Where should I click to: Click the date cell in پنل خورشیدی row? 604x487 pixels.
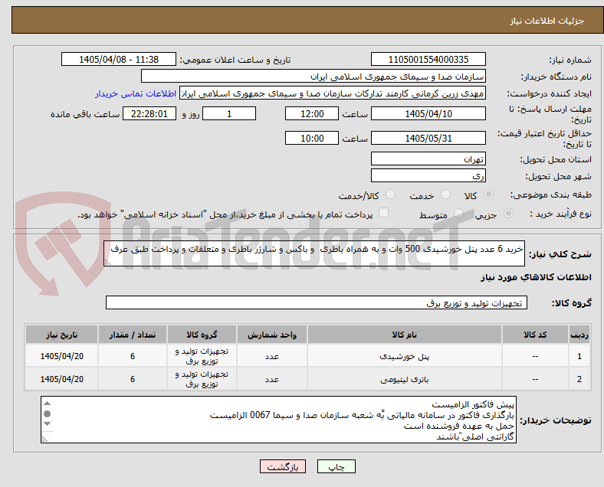click(x=61, y=356)
